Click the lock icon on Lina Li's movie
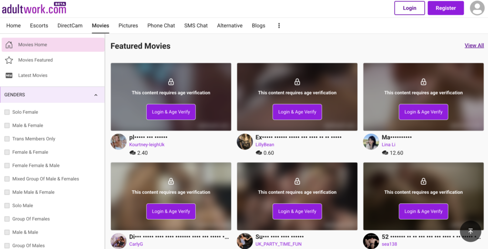 pyautogui.click(x=423, y=82)
